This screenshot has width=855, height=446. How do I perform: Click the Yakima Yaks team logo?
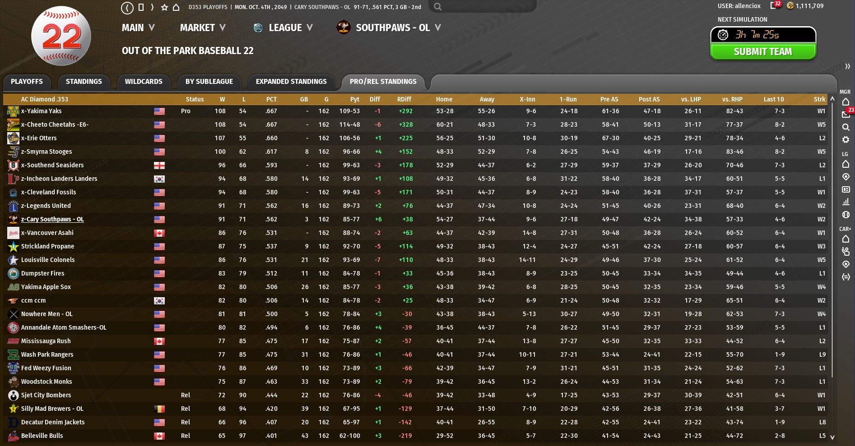(13, 111)
